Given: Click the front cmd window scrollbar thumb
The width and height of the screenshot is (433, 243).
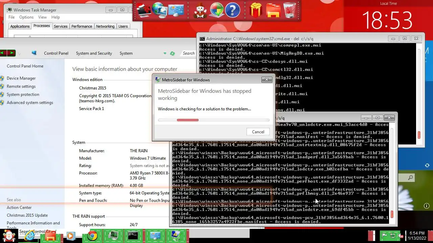Looking at the screenshot, I should 392,214.
